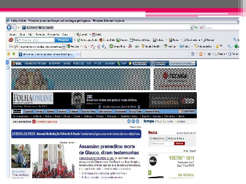The image size is (246, 184).
Task: Select the Folha Online browser tab
Action: click(x=46, y=54)
